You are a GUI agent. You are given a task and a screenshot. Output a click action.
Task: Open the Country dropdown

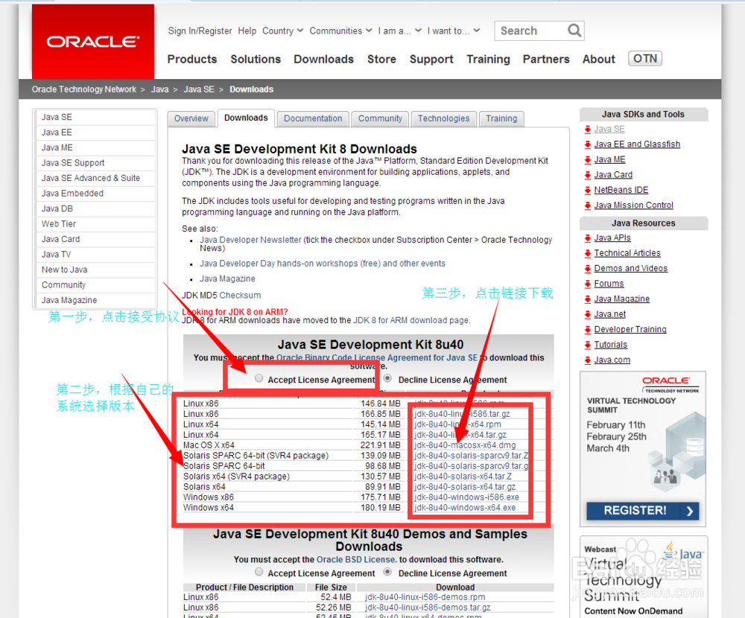point(282,31)
